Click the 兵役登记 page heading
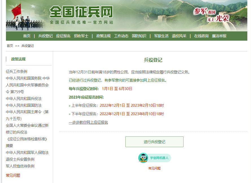The width and height of the screenshot is (251, 183). 153,60
